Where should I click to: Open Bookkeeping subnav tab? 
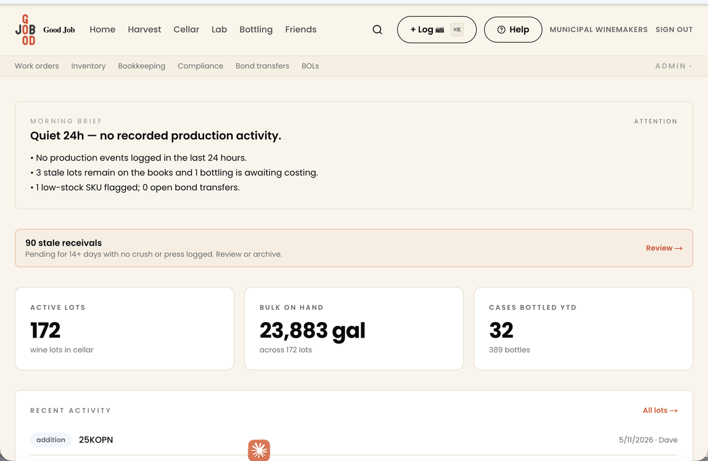142,66
